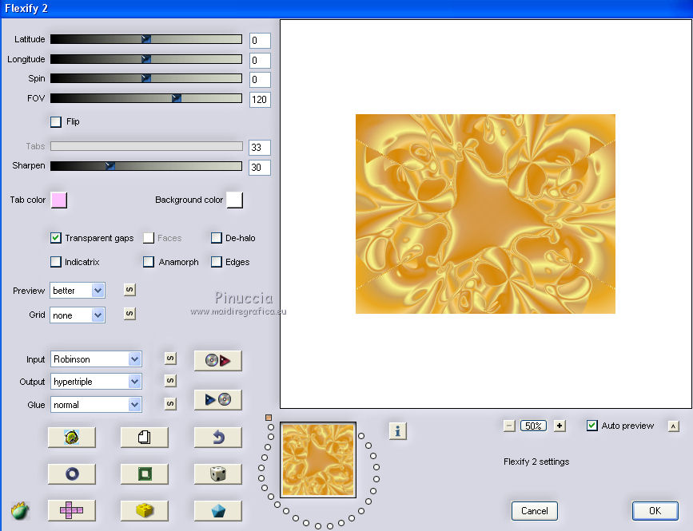This screenshot has width=693, height=531.
Task: Click the caret button beside Auto preview
Action: coord(674,426)
